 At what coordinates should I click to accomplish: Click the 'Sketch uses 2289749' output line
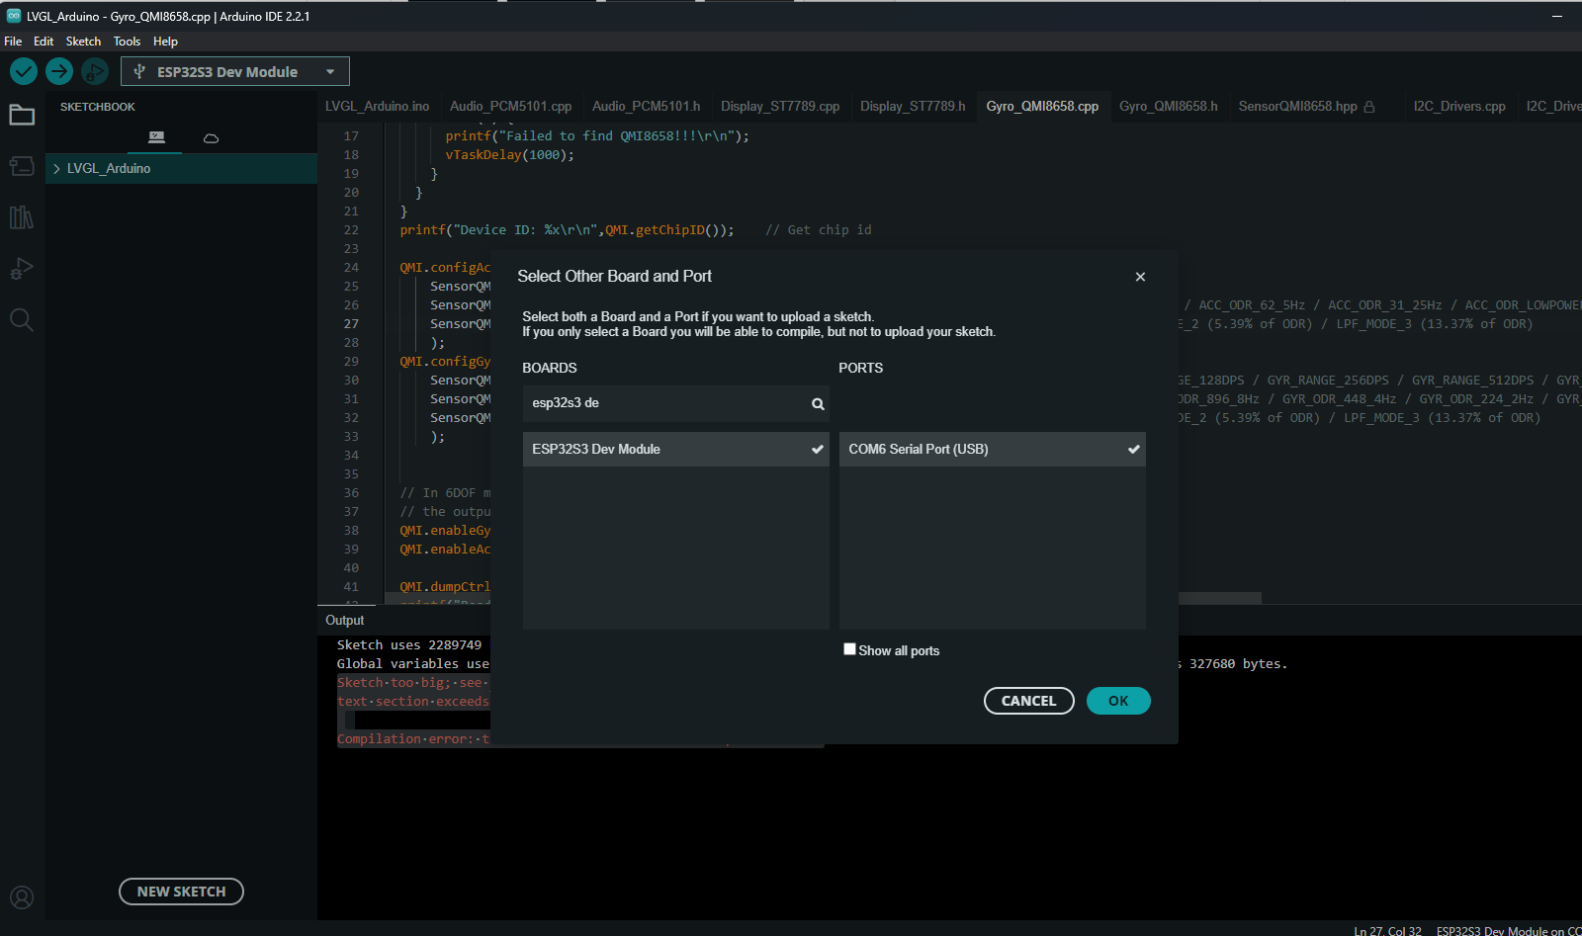(x=409, y=644)
